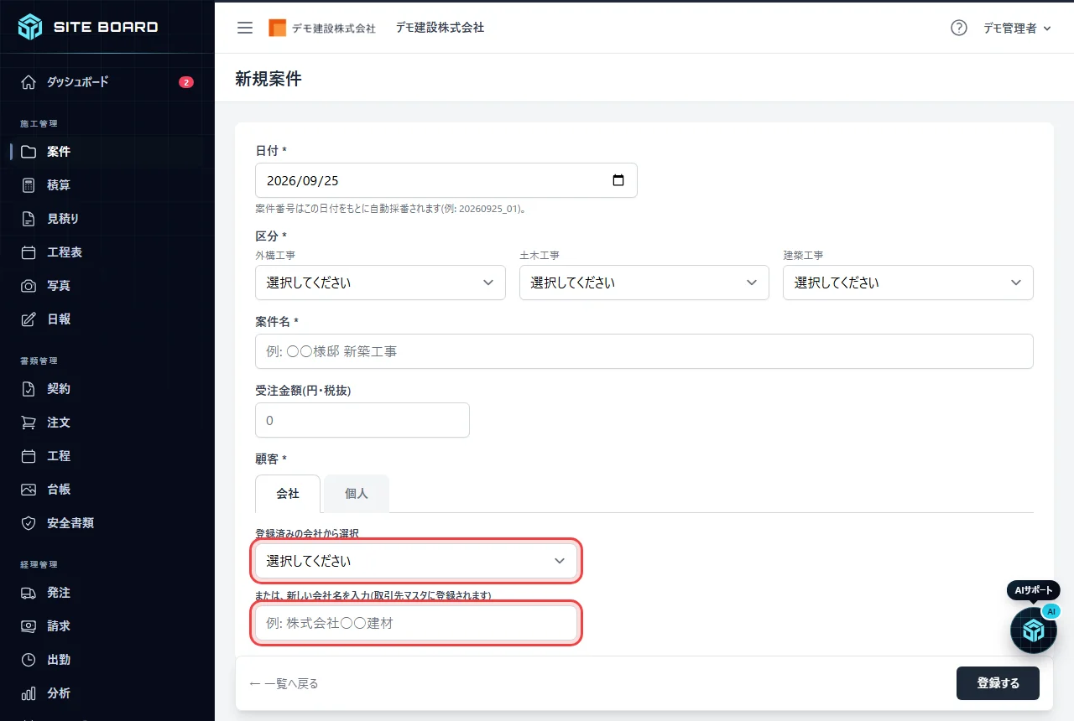Open 工程表 calendar icon
Viewport: 1074px width, 721px height.
(29, 252)
